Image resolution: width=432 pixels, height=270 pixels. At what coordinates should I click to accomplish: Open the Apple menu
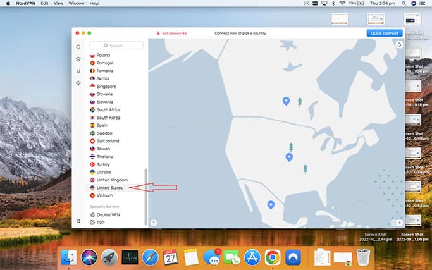8,3
